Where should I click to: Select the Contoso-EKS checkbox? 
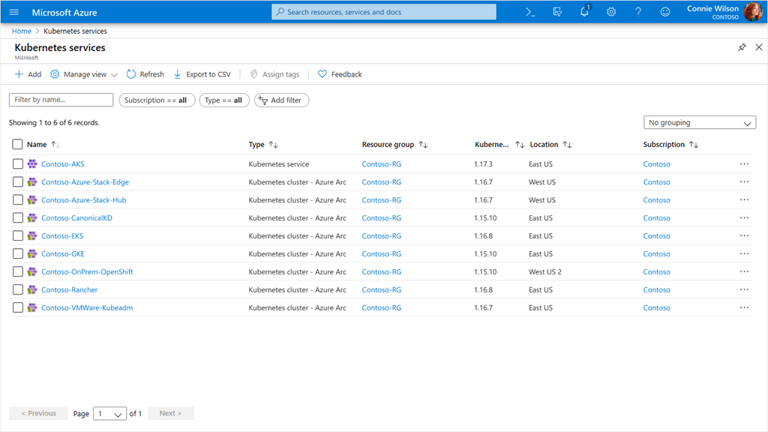pos(18,235)
